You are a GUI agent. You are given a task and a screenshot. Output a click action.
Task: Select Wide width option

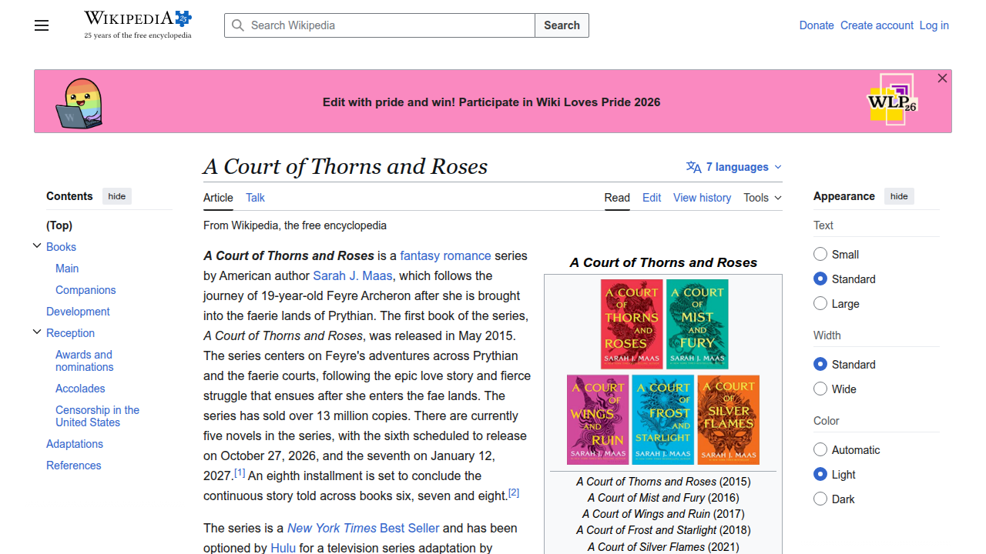tap(820, 389)
